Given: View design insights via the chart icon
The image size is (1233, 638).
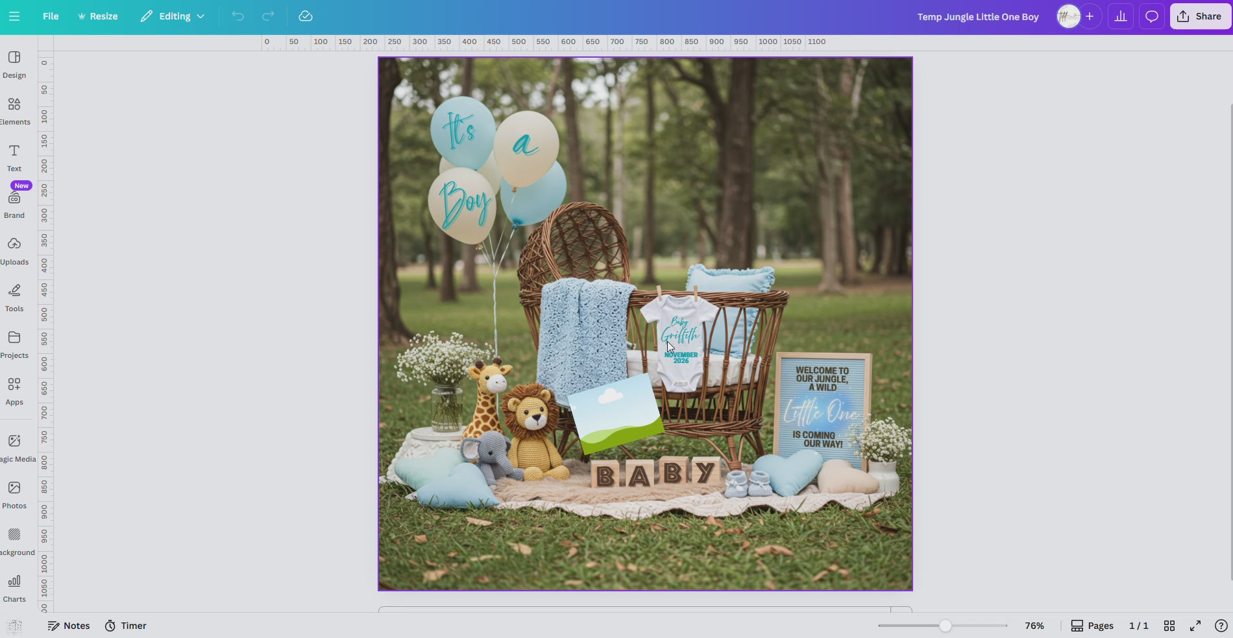Looking at the screenshot, I should coord(1120,16).
